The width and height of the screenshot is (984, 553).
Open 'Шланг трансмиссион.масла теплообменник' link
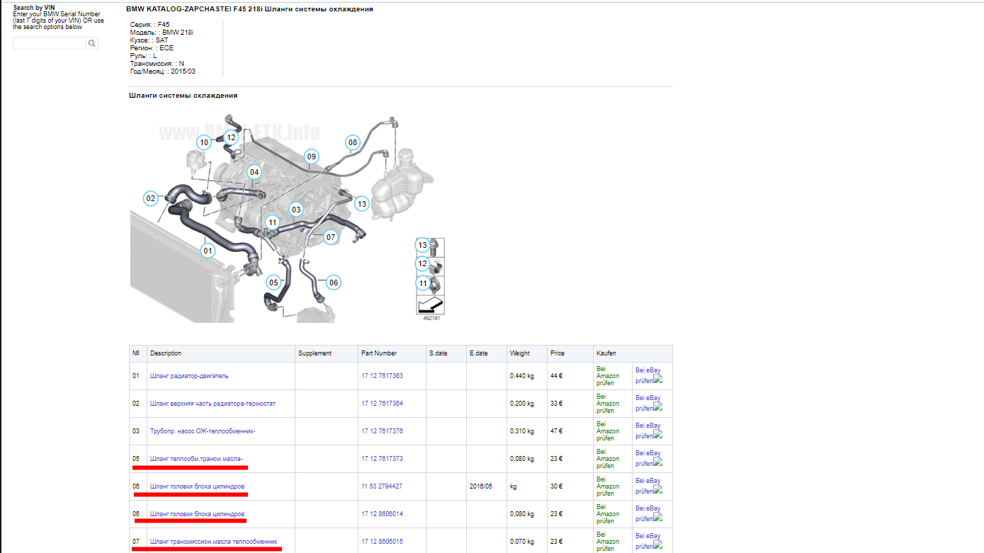point(214,542)
